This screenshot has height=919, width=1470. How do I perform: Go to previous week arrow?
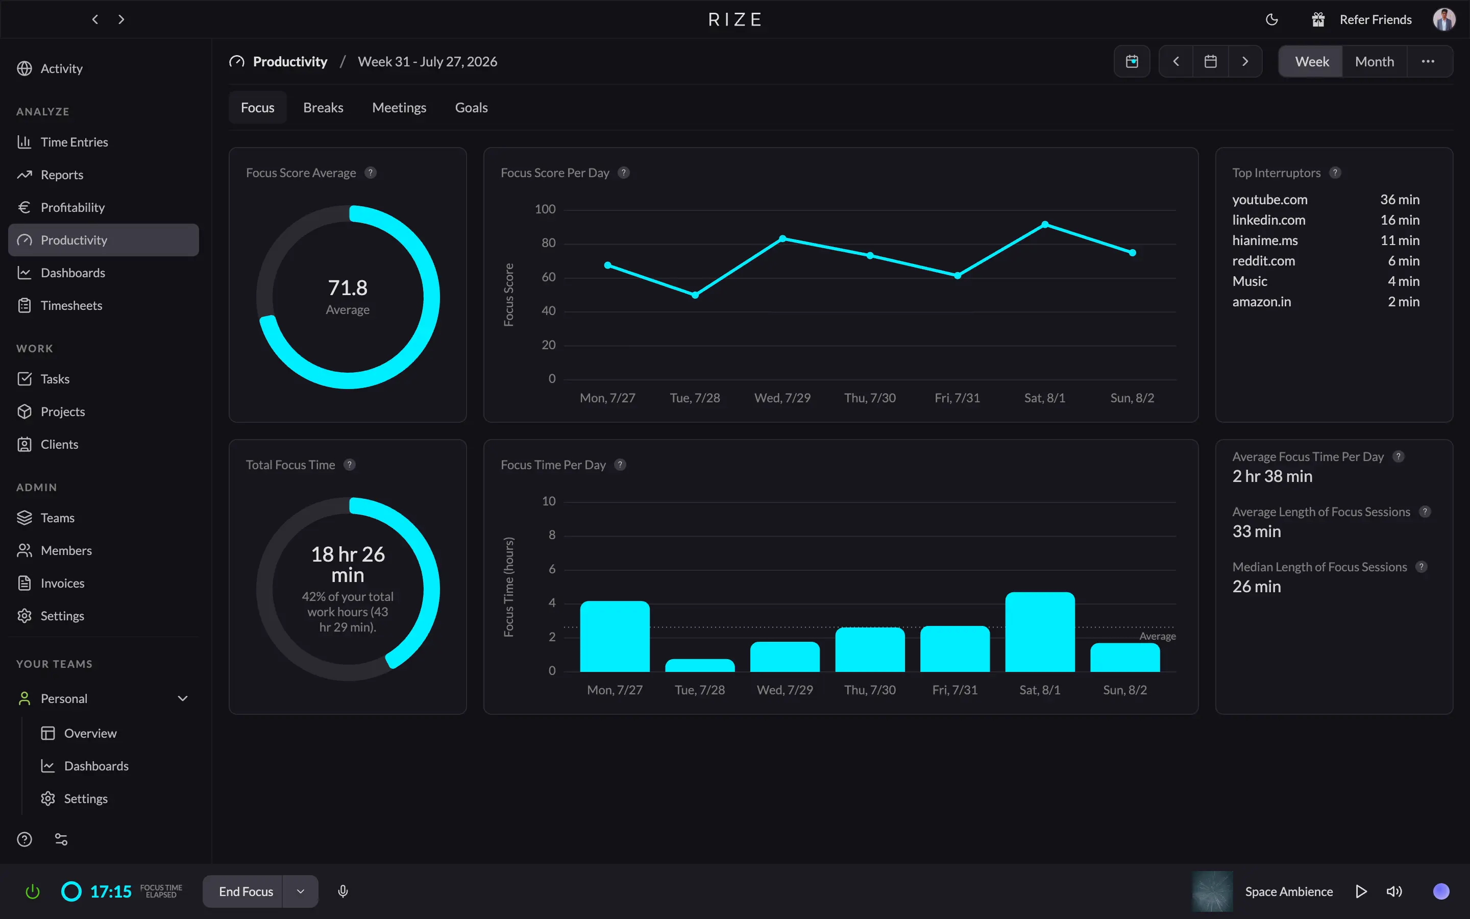tap(1176, 61)
